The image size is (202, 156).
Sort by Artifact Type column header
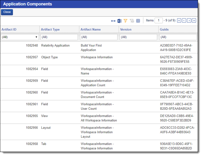coord(50,29)
